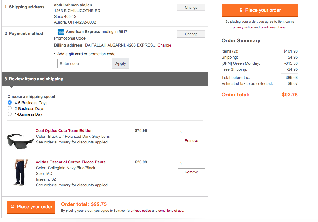The image size is (318, 222).
Task: Change the shipping address
Action: pos(191,8)
